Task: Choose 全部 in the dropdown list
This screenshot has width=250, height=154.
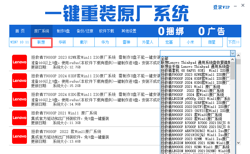Action: [x=195, y=58]
